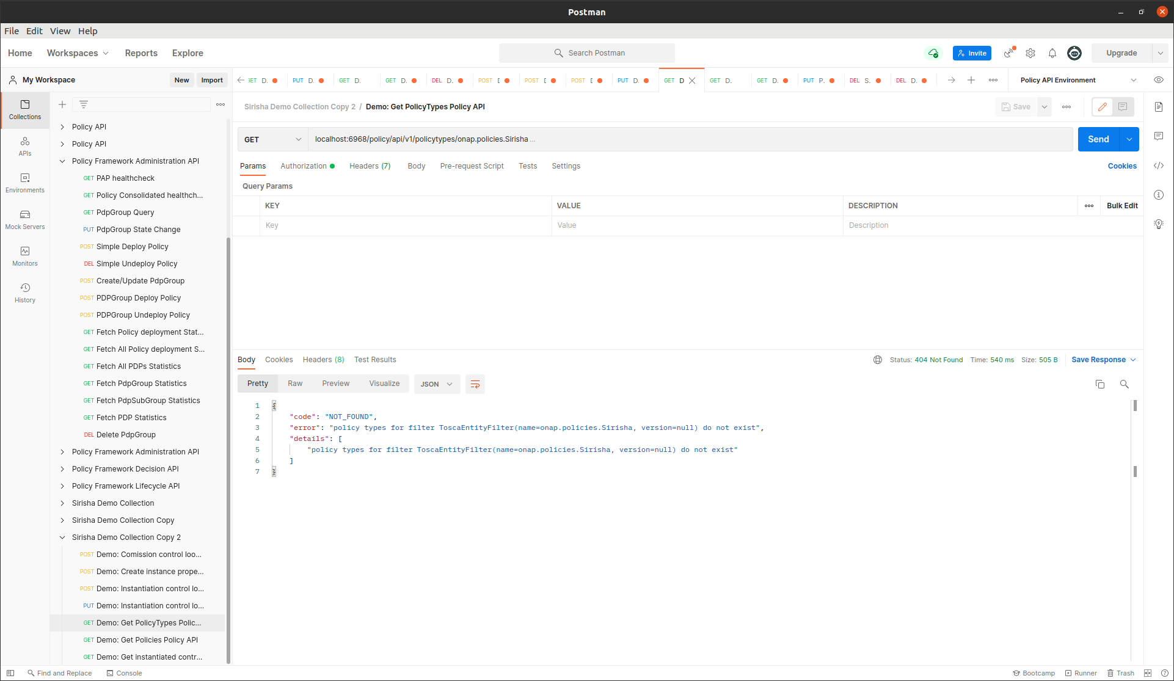Click the environment quick look eye icon

pos(1159,80)
